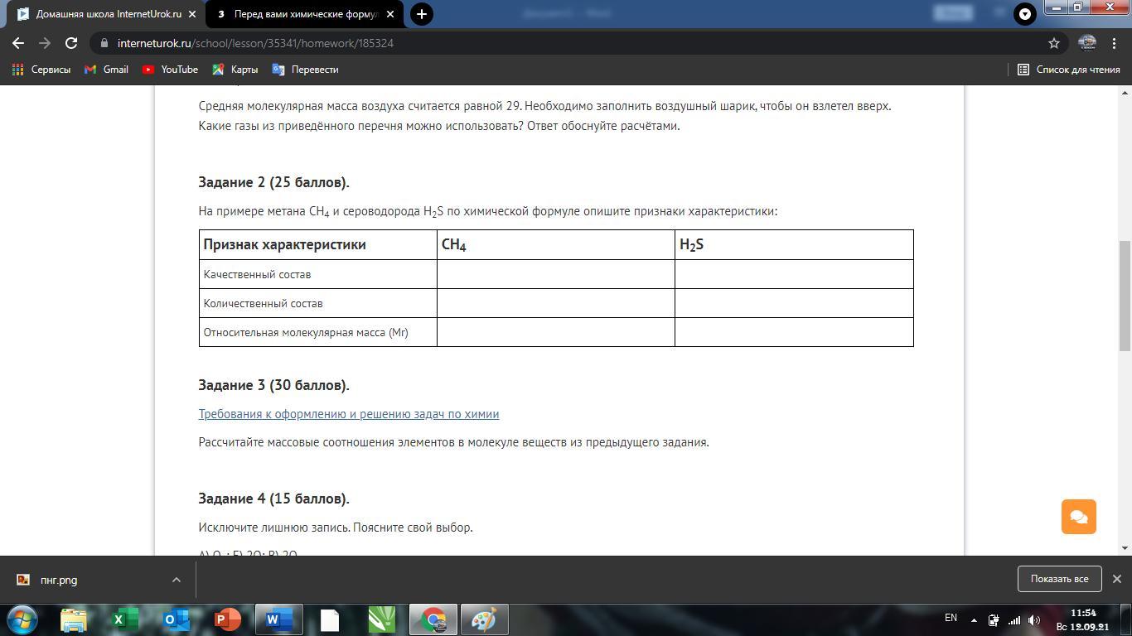Switch to the Chrome taskbar icon
The width and height of the screenshot is (1132, 636).
click(x=433, y=619)
